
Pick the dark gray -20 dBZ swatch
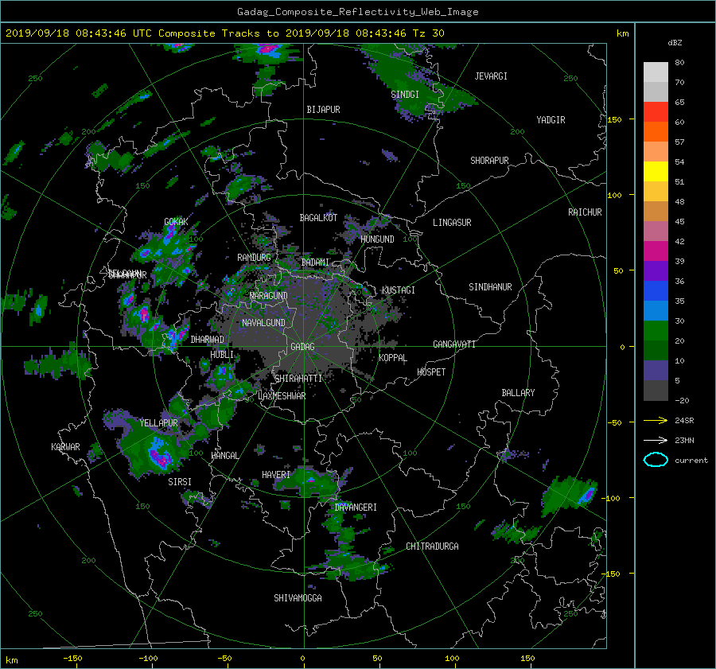(656, 390)
